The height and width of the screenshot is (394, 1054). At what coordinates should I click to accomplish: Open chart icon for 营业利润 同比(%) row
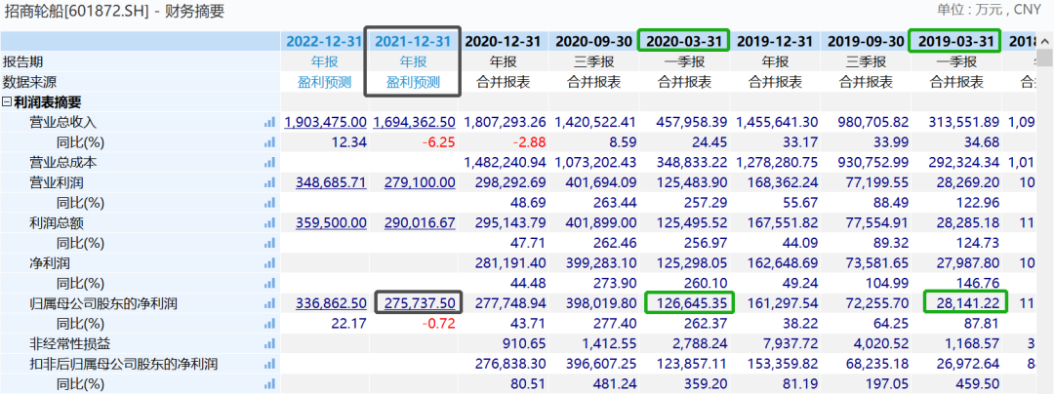click(270, 204)
